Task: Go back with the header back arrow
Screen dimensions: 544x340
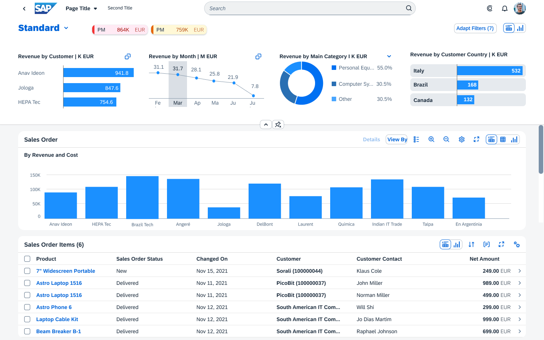Action: (x=24, y=8)
